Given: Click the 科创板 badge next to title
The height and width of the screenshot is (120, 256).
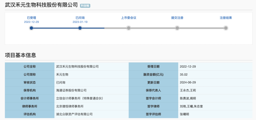Looking at the screenshot, I should click(85, 6).
